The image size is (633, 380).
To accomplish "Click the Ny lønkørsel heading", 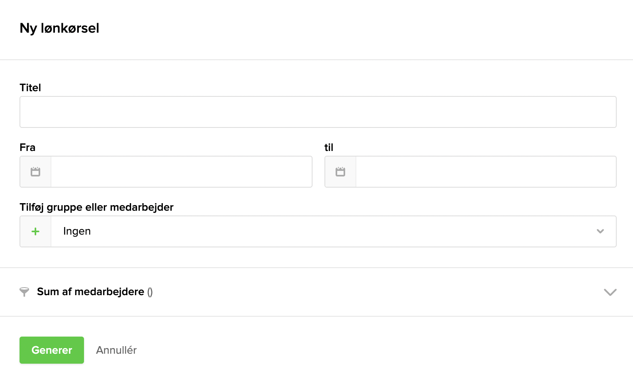I will tap(59, 28).
